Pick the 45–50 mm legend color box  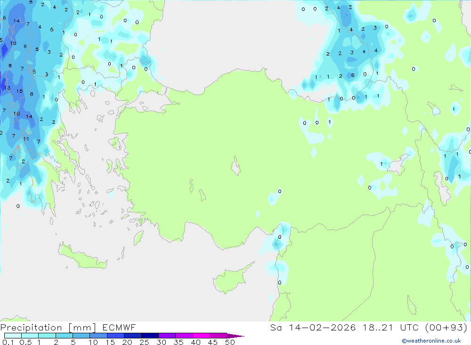[219, 336]
